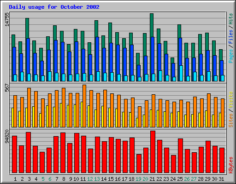This screenshot has width=236, height=184.
Task: Click day label 8 on the x-axis
Action: 64,179
